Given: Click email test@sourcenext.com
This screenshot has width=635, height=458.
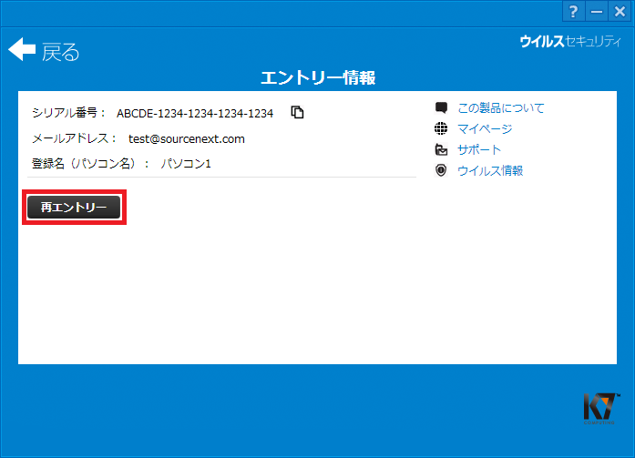Looking at the screenshot, I should pos(186,139).
